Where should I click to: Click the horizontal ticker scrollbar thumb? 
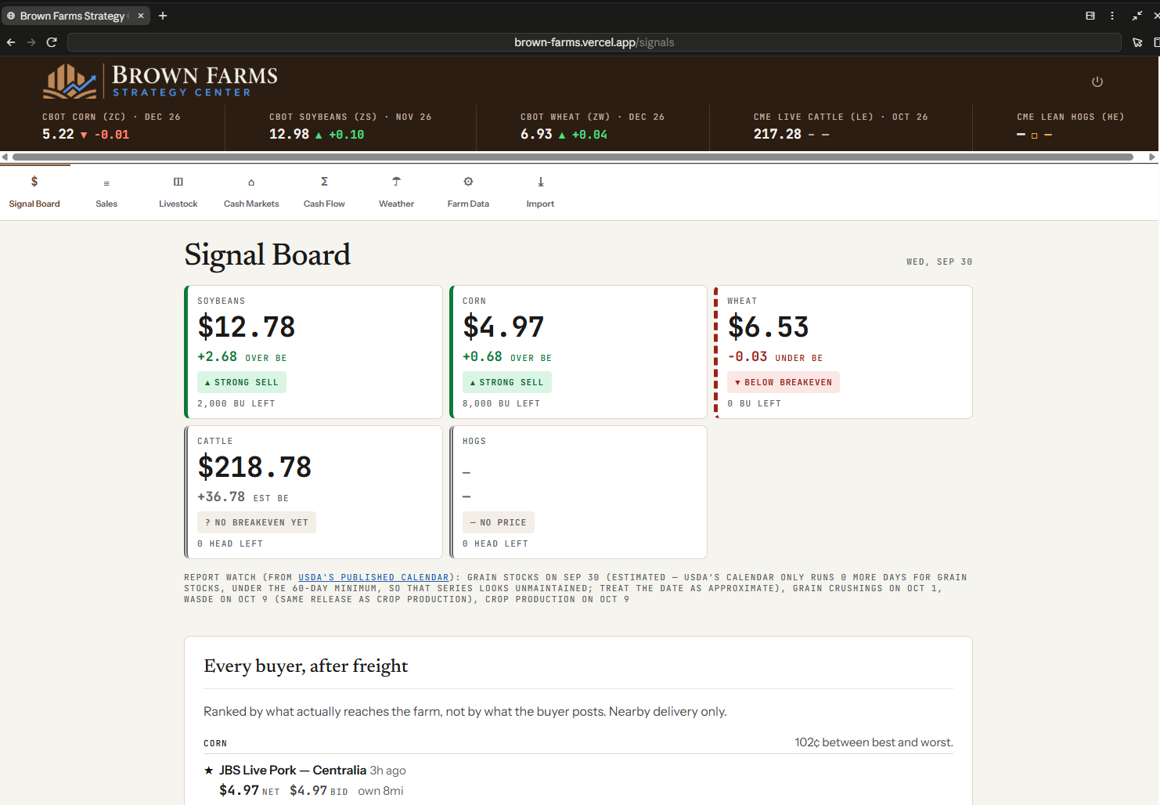573,157
